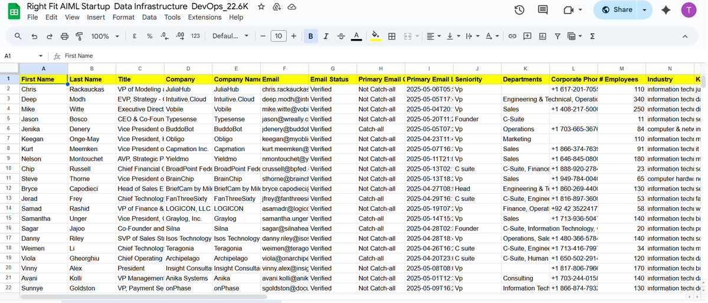Viewport: 708px width, 303px height.
Task: Format as currency with £ icon
Action: [135, 36]
